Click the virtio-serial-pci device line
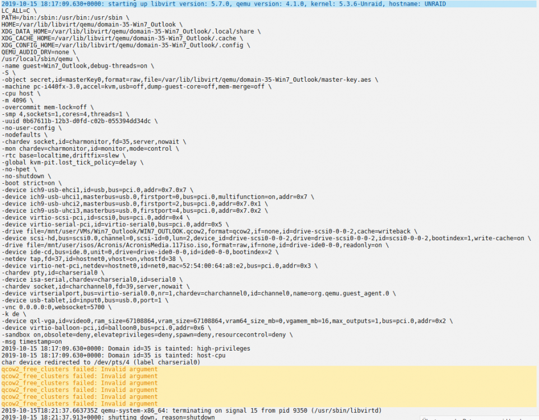This screenshot has height=420, width=539. pos(115,224)
